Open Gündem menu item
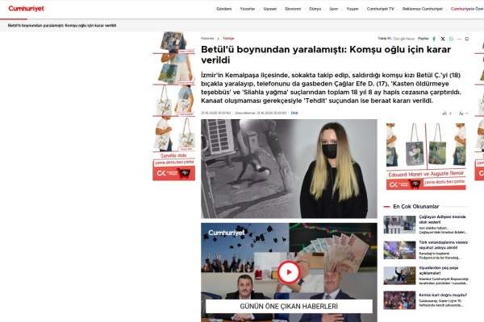Viewport: 484px width, 322px height. [223, 9]
